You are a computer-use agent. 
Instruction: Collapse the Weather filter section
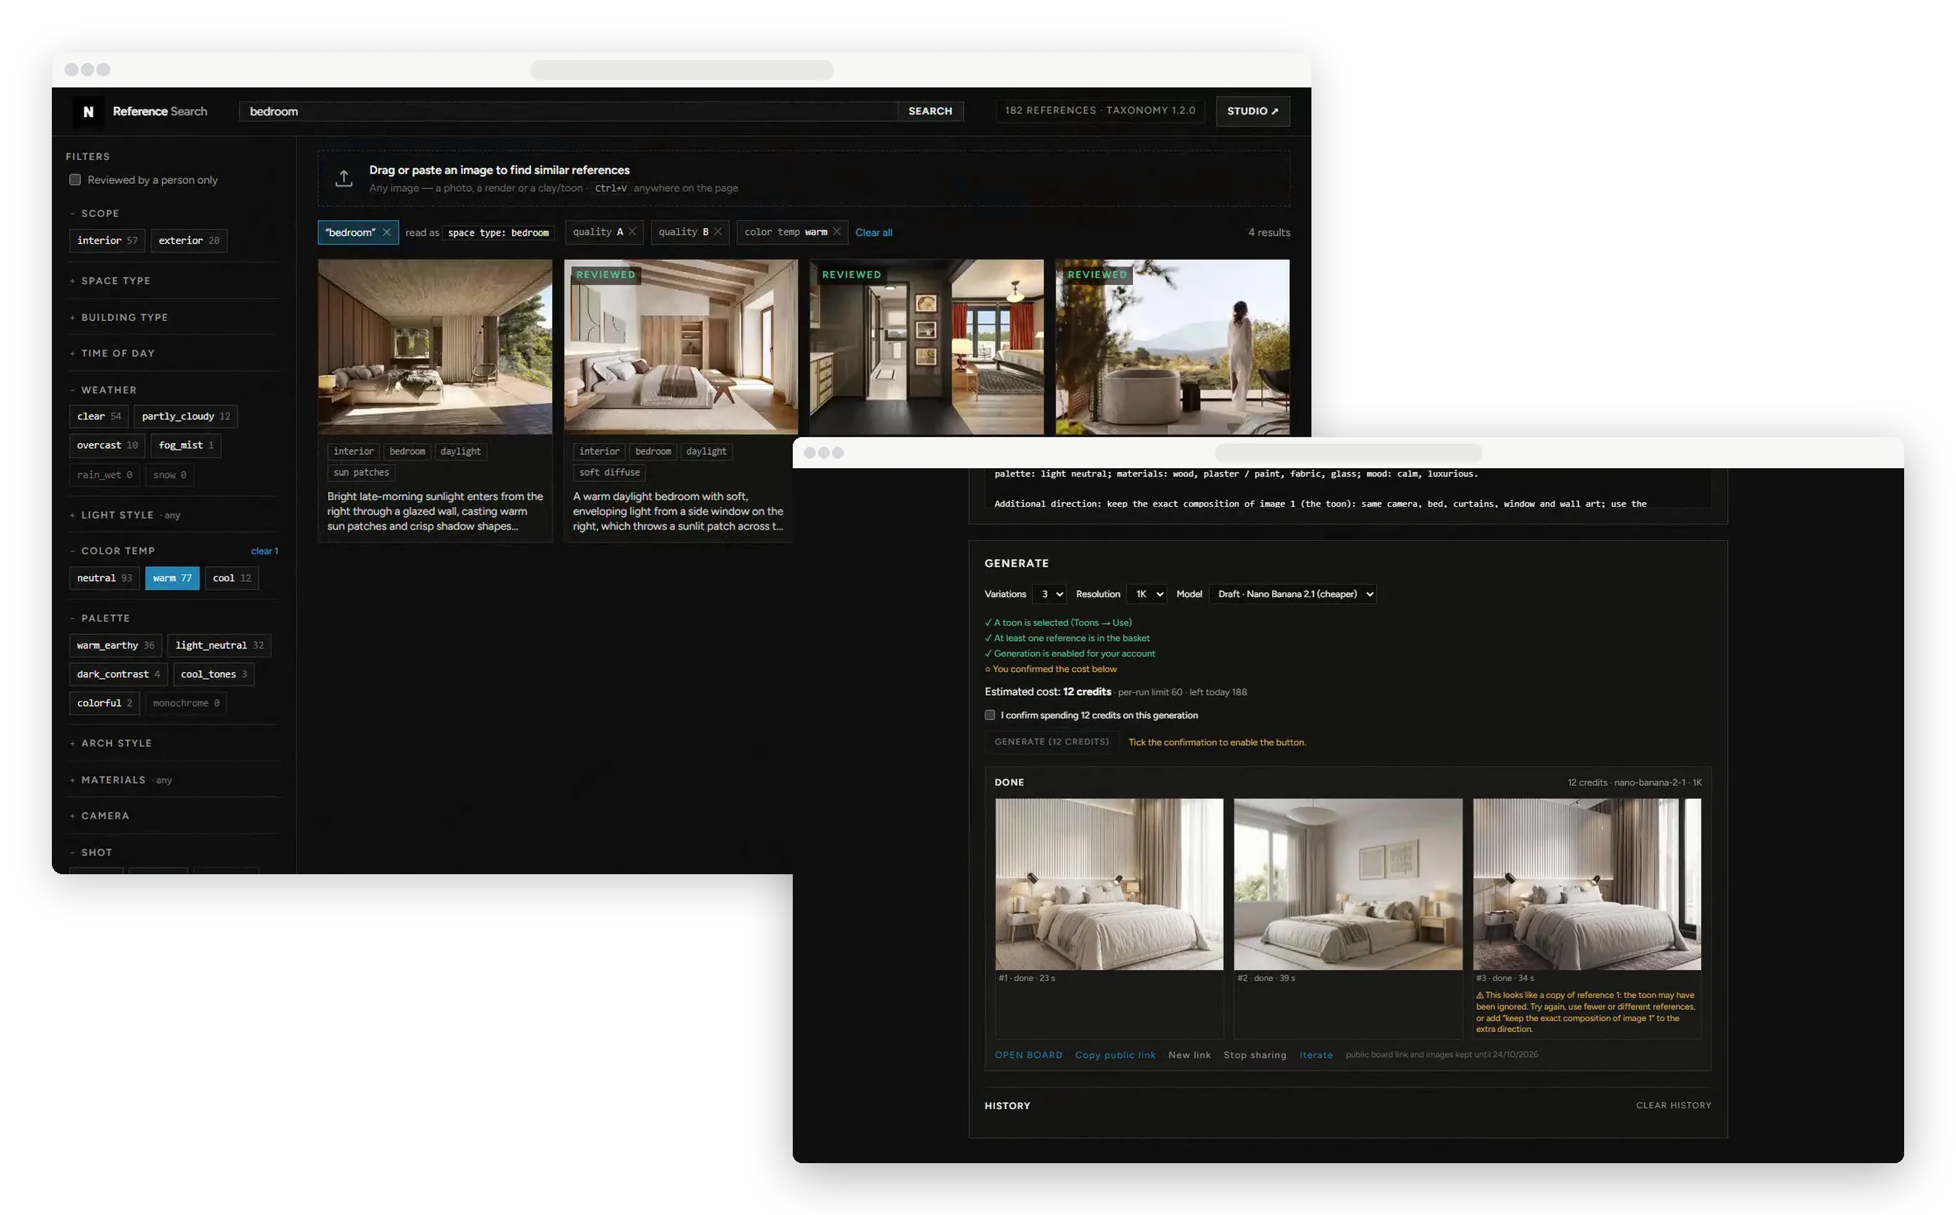(x=108, y=390)
